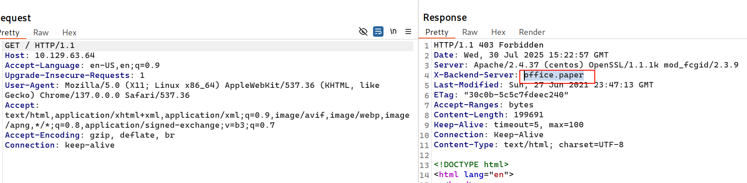This screenshot has height=183, width=747.
Task: Open the Request hamburger options menu
Action: pyautogui.click(x=408, y=32)
